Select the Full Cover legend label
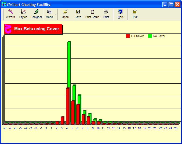182x144 pixels. [137, 36]
